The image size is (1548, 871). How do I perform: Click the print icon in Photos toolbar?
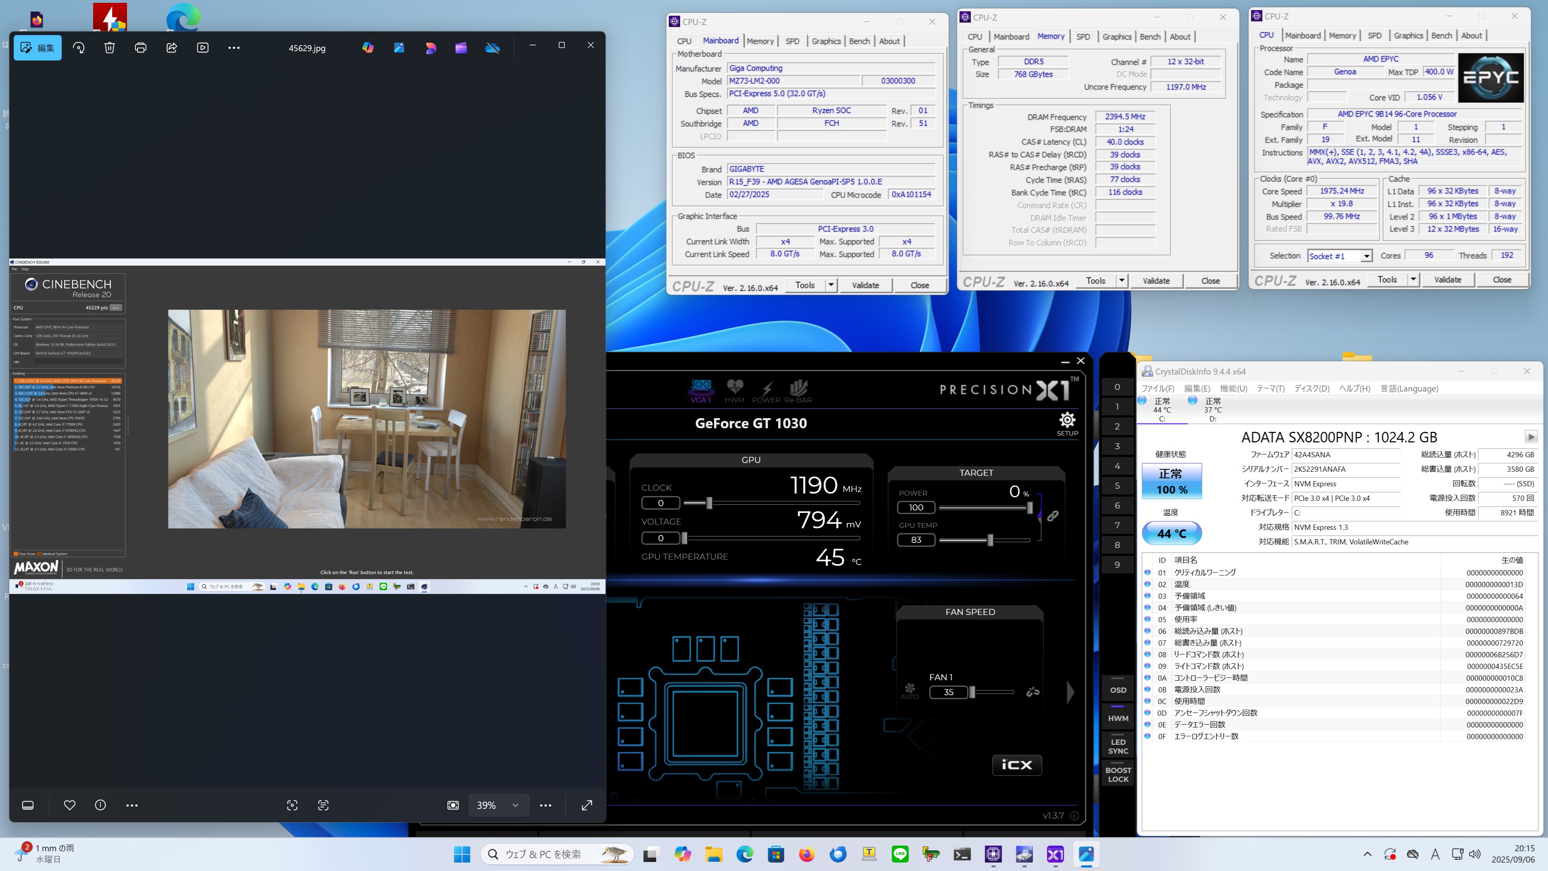[141, 48]
